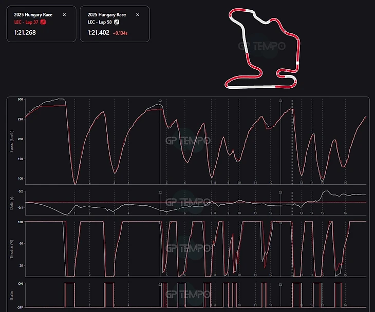The height and width of the screenshot is (312, 375).
Task: Close the LEC Lap 58 card
Action: (x=138, y=15)
